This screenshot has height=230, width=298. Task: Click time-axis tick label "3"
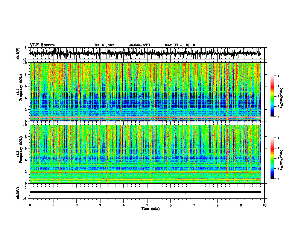pos(100,205)
